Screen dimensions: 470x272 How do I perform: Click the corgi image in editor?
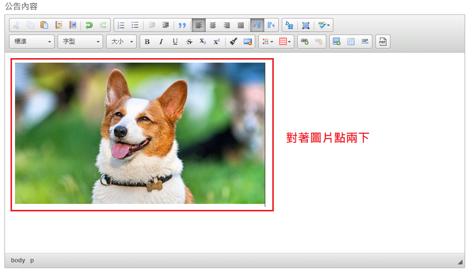click(140, 133)
